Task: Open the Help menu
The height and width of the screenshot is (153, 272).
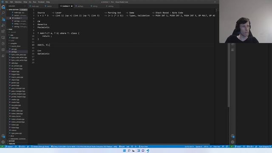Action: pos(48,2)
